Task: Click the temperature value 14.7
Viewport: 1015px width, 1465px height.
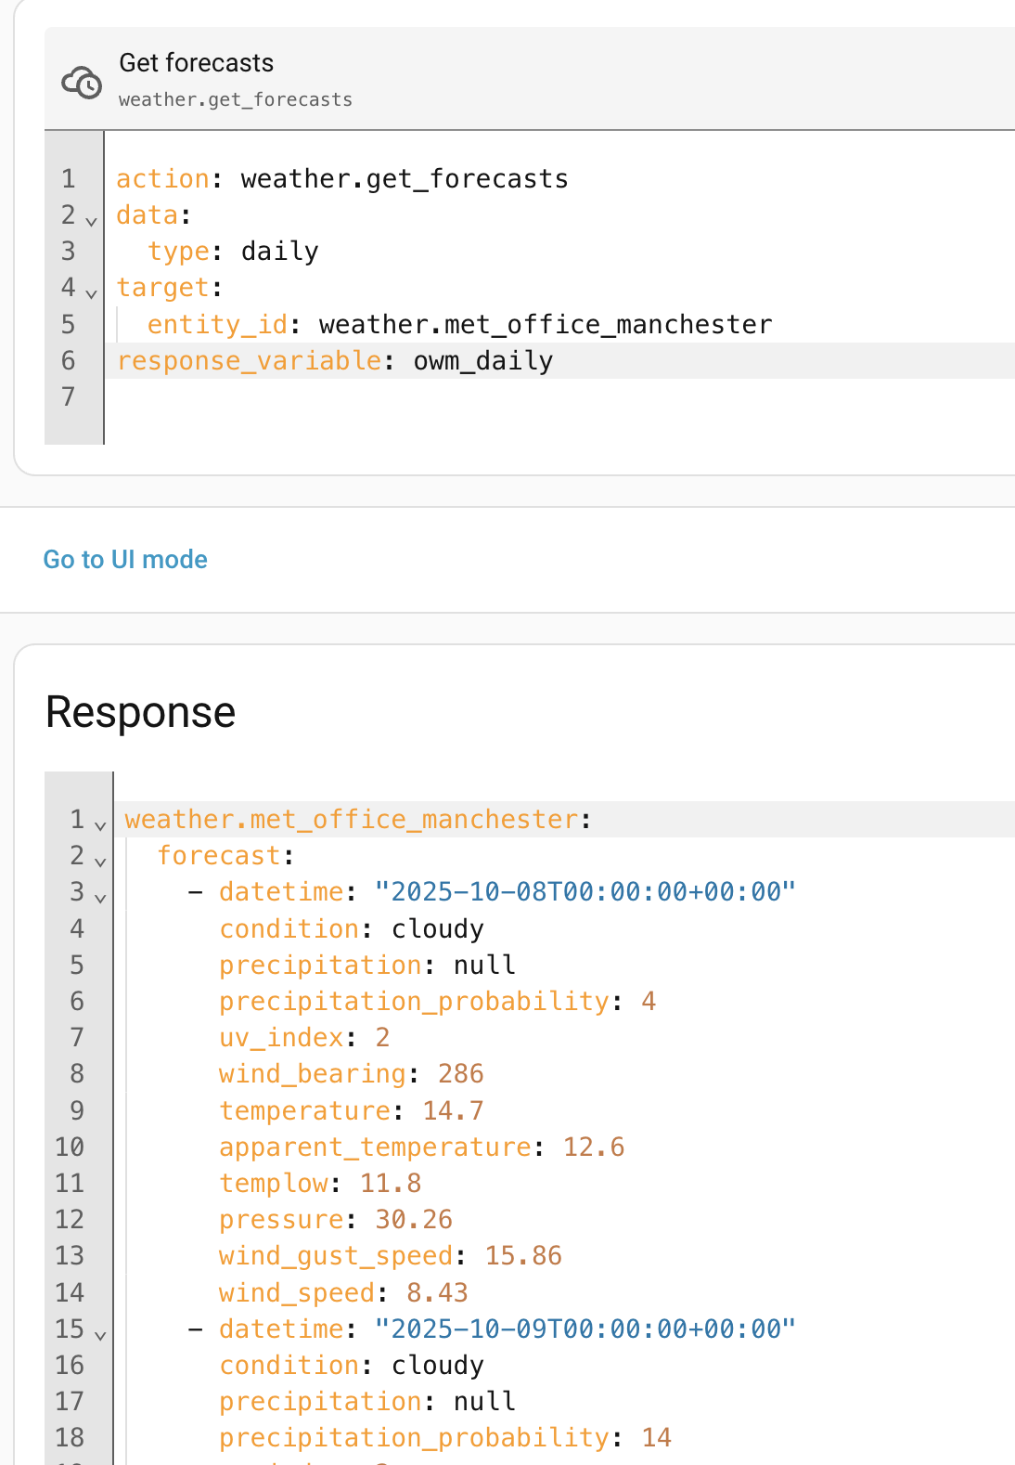Action: click(453, 1110)
